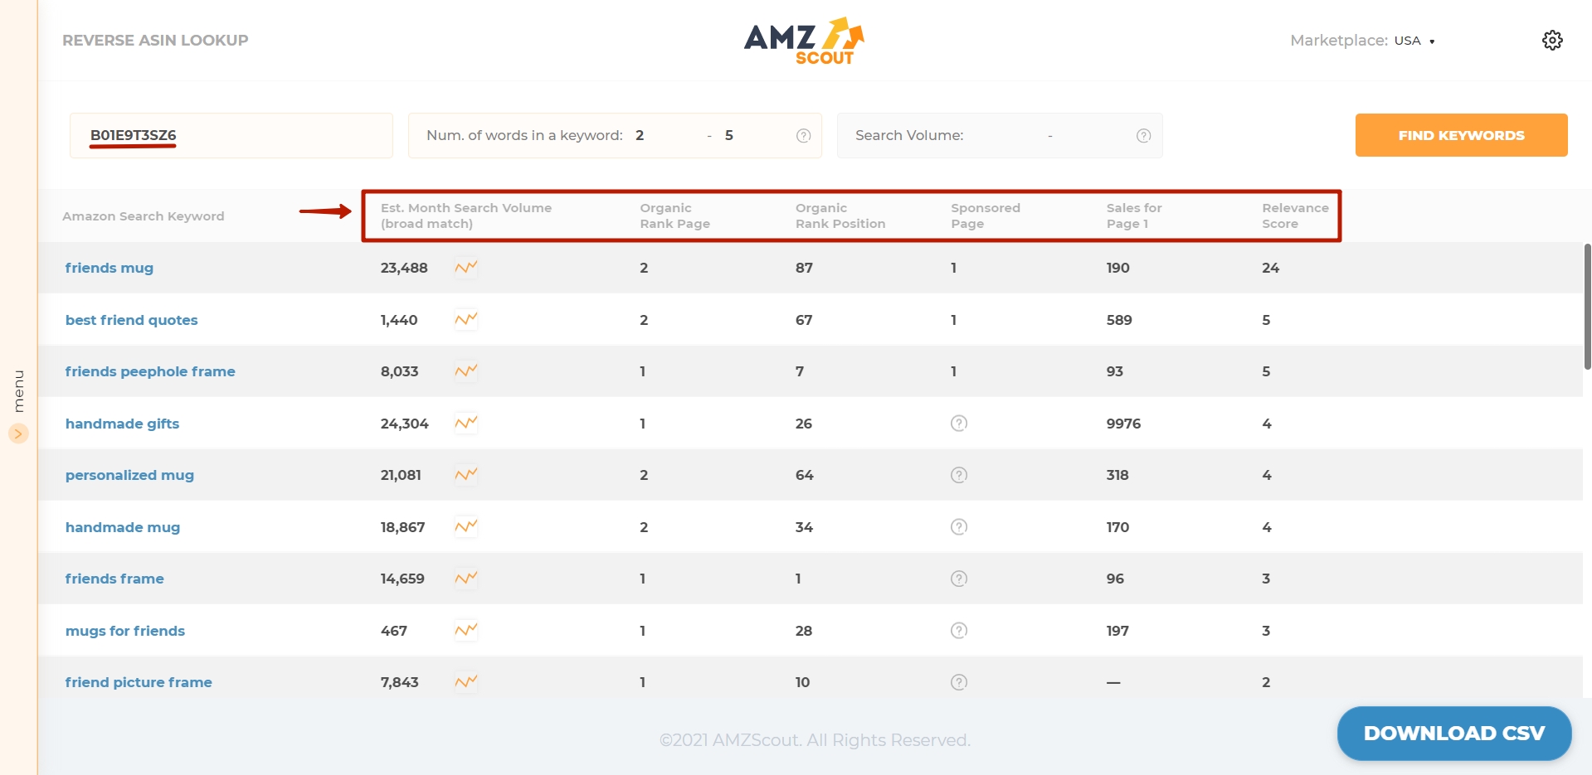Click the help icon next to Search Volume

pos(1142,135)
